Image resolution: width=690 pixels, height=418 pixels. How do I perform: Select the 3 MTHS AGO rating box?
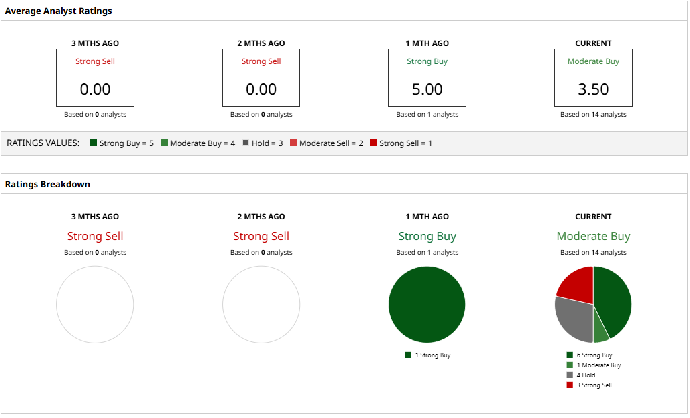click(95, 78)
